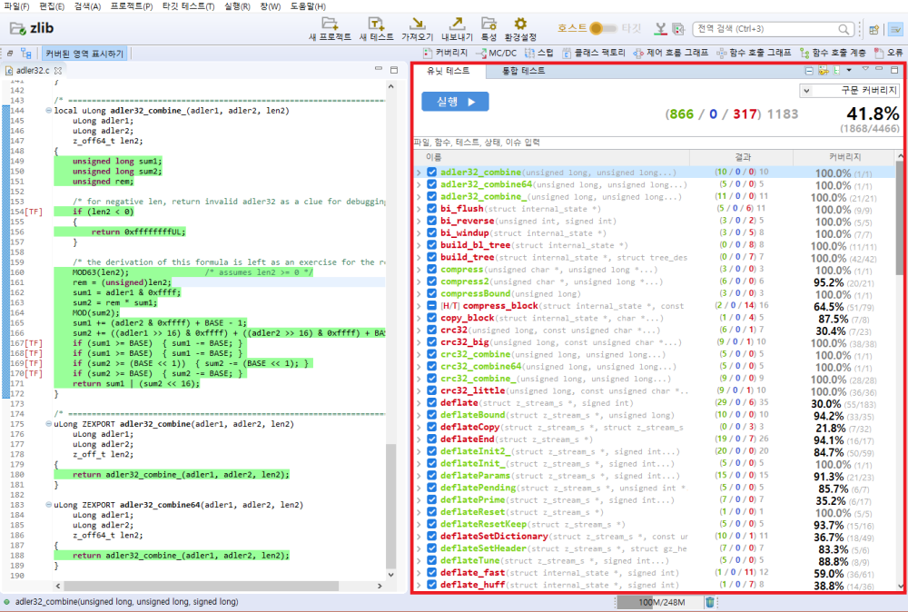The height and width of the screenshot is (612, 908).
Task: Uncheck the bi_flush function checkbox
Action: 432,209
